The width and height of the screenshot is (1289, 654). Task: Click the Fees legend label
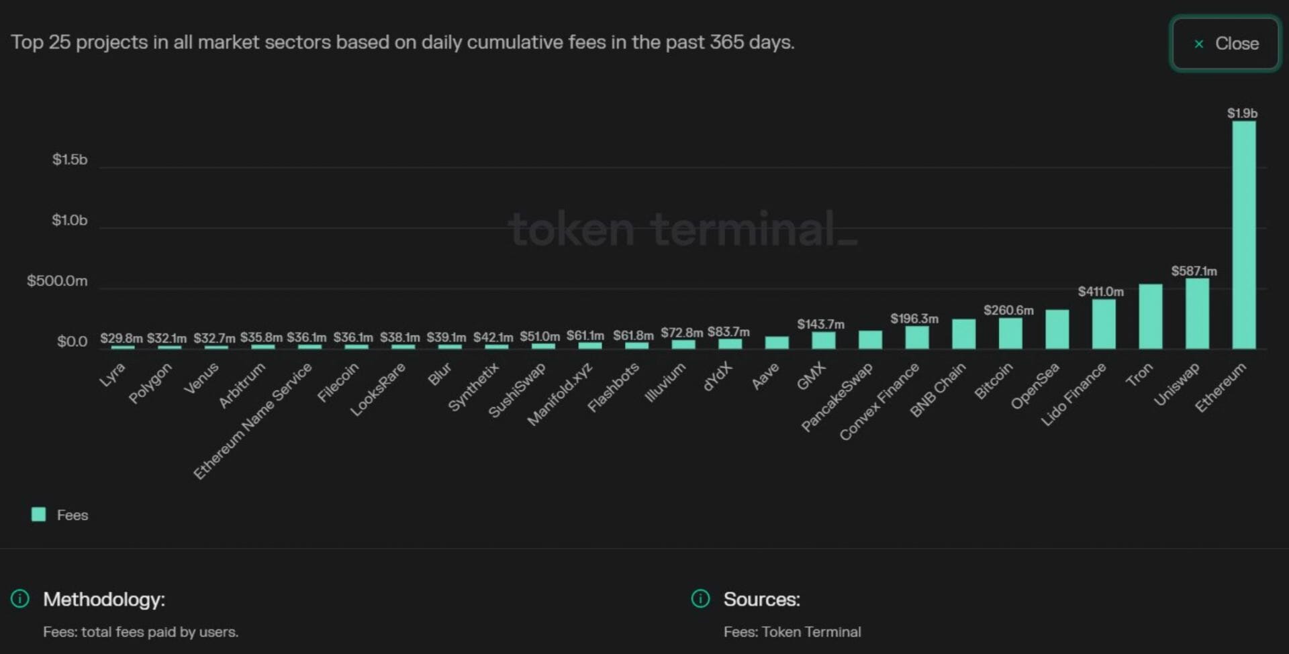(73, 515)
